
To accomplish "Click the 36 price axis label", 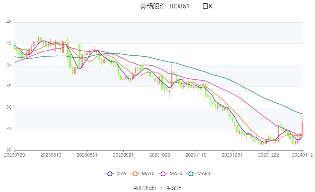I will pos(9,107).
